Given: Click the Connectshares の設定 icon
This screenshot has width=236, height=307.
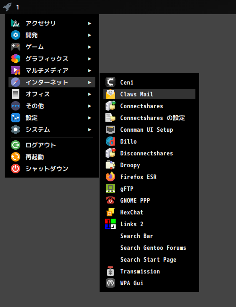Looking at the screenshot, I should click(x=110, y=118).
